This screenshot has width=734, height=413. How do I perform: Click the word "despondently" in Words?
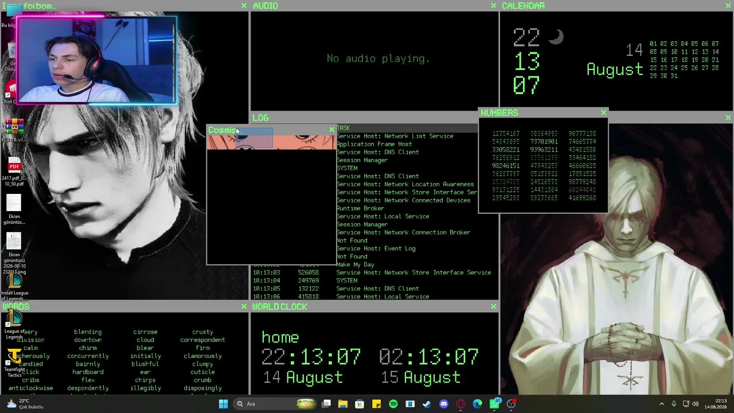tap(88, 388)
